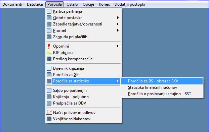Expand the Odprte postavke submenu arrow
Screen dimensions: 209x132
pos(118,18)
